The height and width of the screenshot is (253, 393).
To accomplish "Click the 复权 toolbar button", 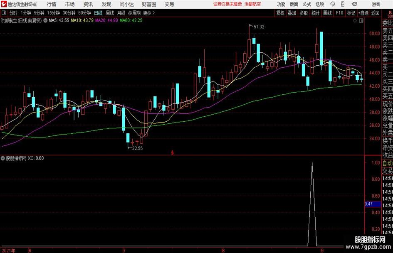I will [280, 13].
